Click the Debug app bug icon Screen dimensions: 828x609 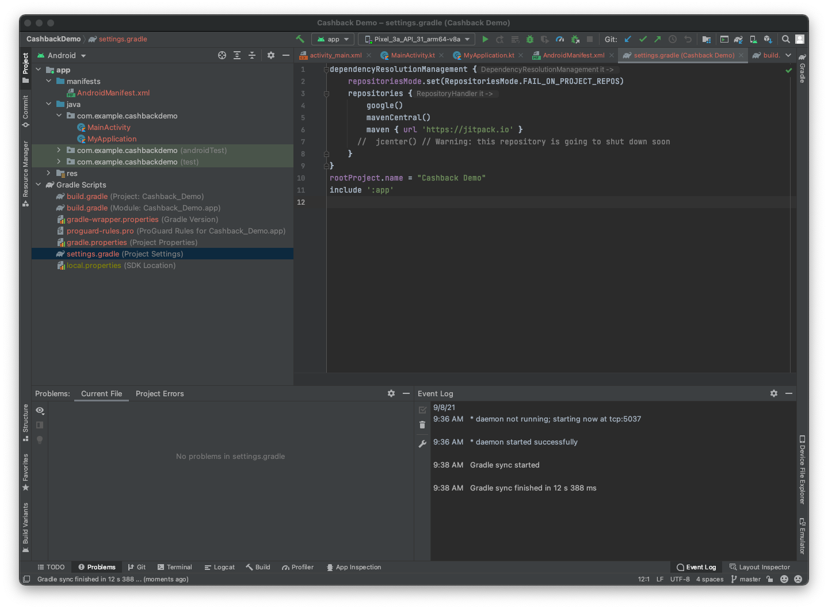pos(530,39)
